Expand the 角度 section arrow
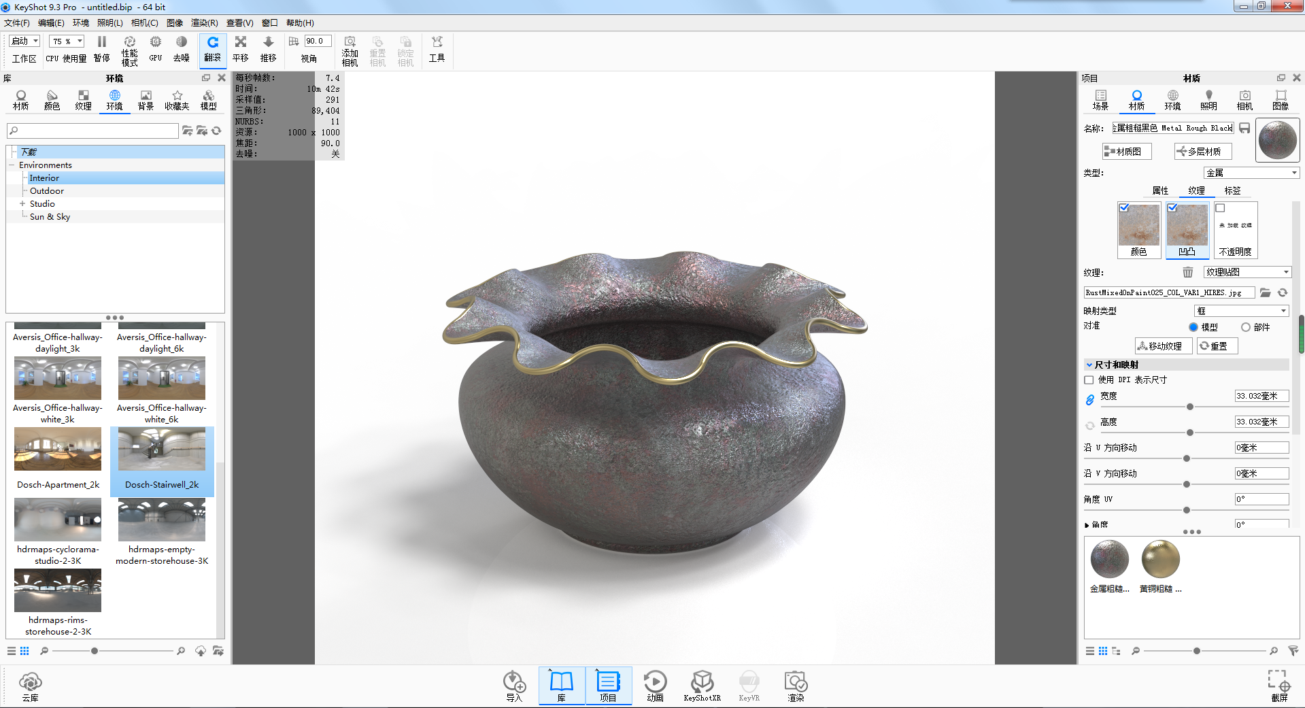Viewport: 1305px width, 708px height. pyautogui.click(x=1087, y=525)
